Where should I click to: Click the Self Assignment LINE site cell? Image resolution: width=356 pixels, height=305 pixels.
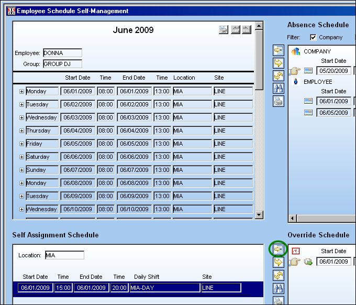[221, 288]
